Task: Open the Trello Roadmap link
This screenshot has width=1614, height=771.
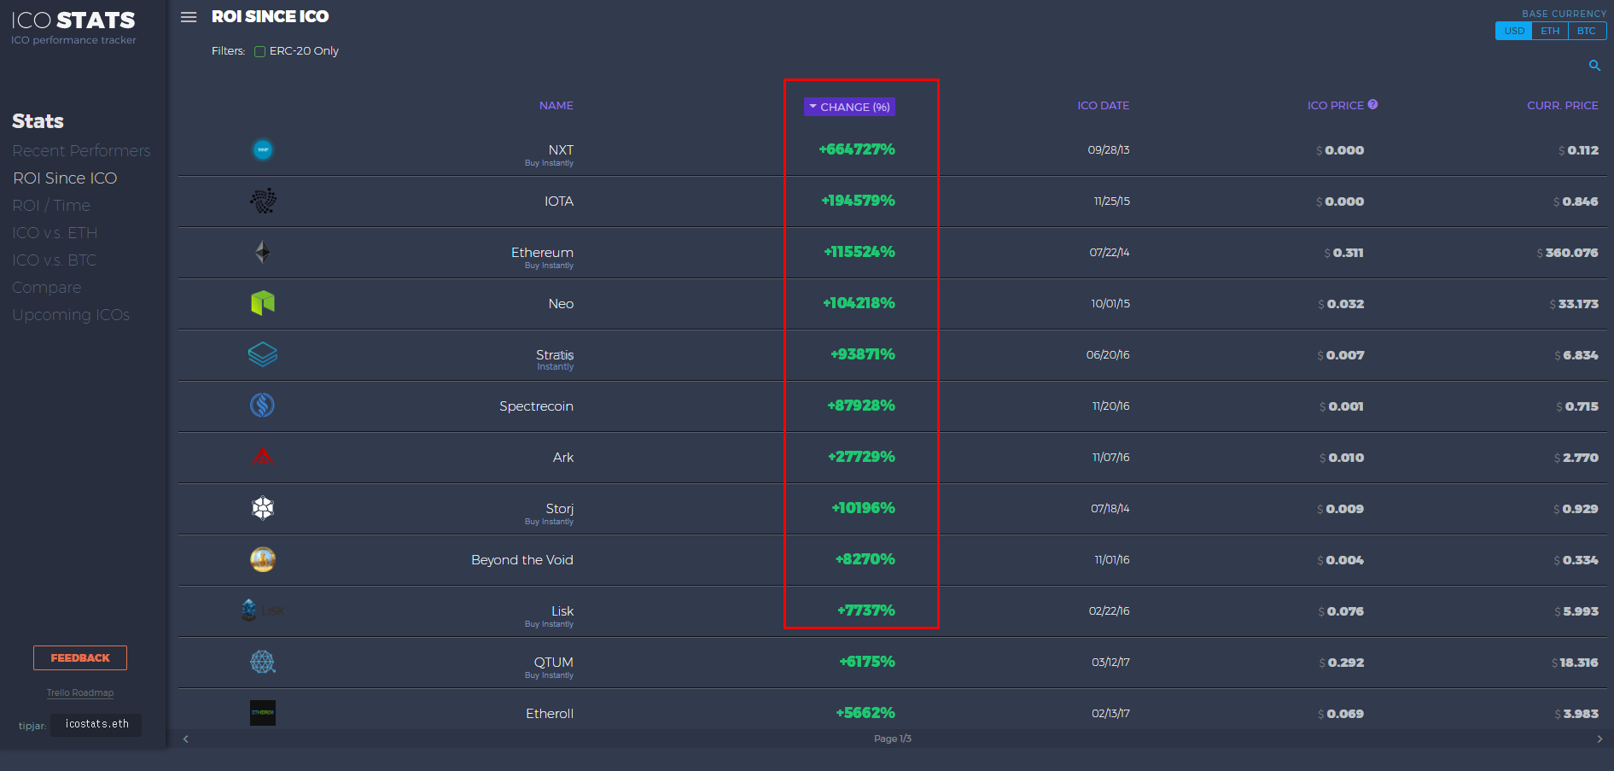Action: (80, 693)
